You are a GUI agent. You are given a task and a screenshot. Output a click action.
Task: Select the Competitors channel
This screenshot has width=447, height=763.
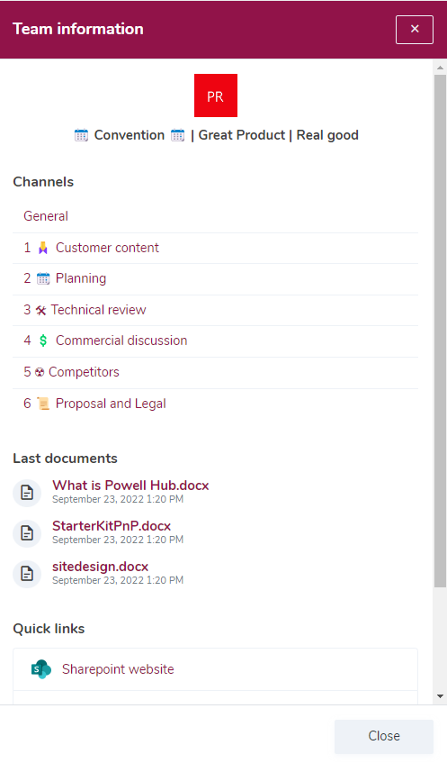215,372
